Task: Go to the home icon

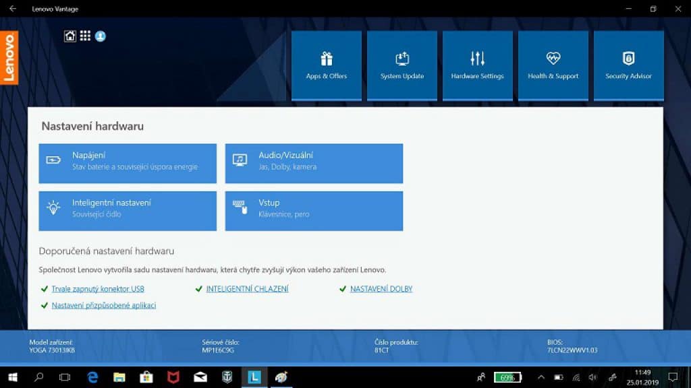Action: pyautogui.click(x=70, y=36)
